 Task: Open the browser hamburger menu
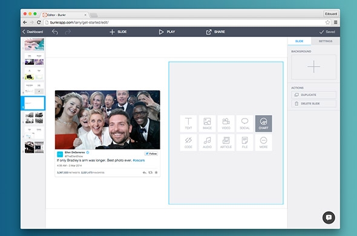coord(336,22)
